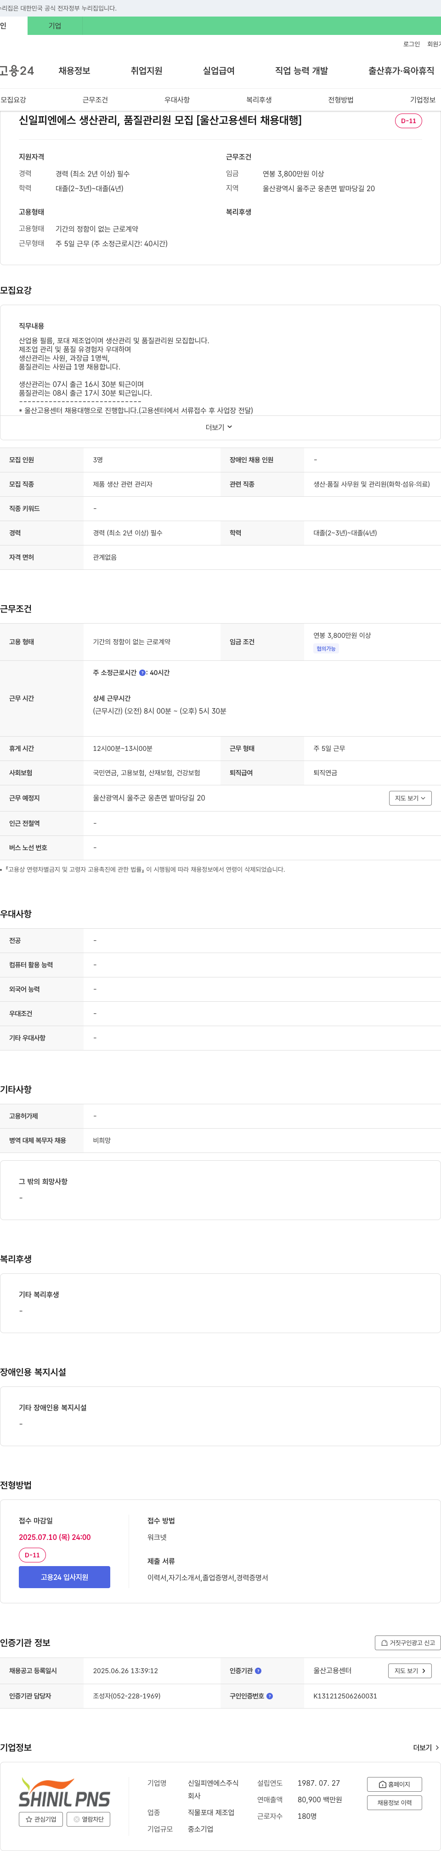The image size is (441, 1851).
Task: Click 연봉 3,800만원 이상 in 임금 조건 row
Action: (342, 635)
